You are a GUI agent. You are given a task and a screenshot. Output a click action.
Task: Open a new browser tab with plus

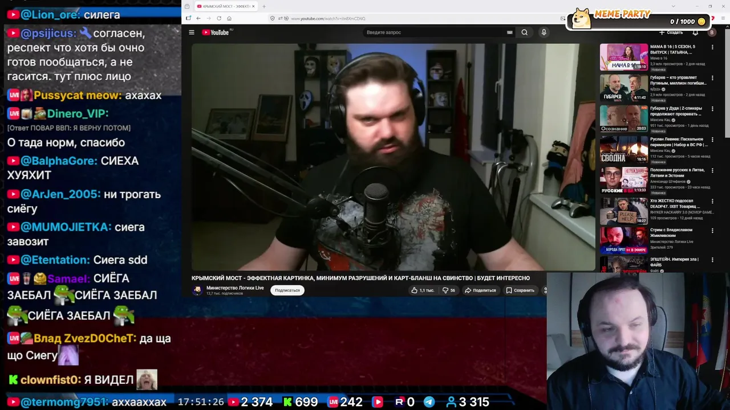click(264, 6)
